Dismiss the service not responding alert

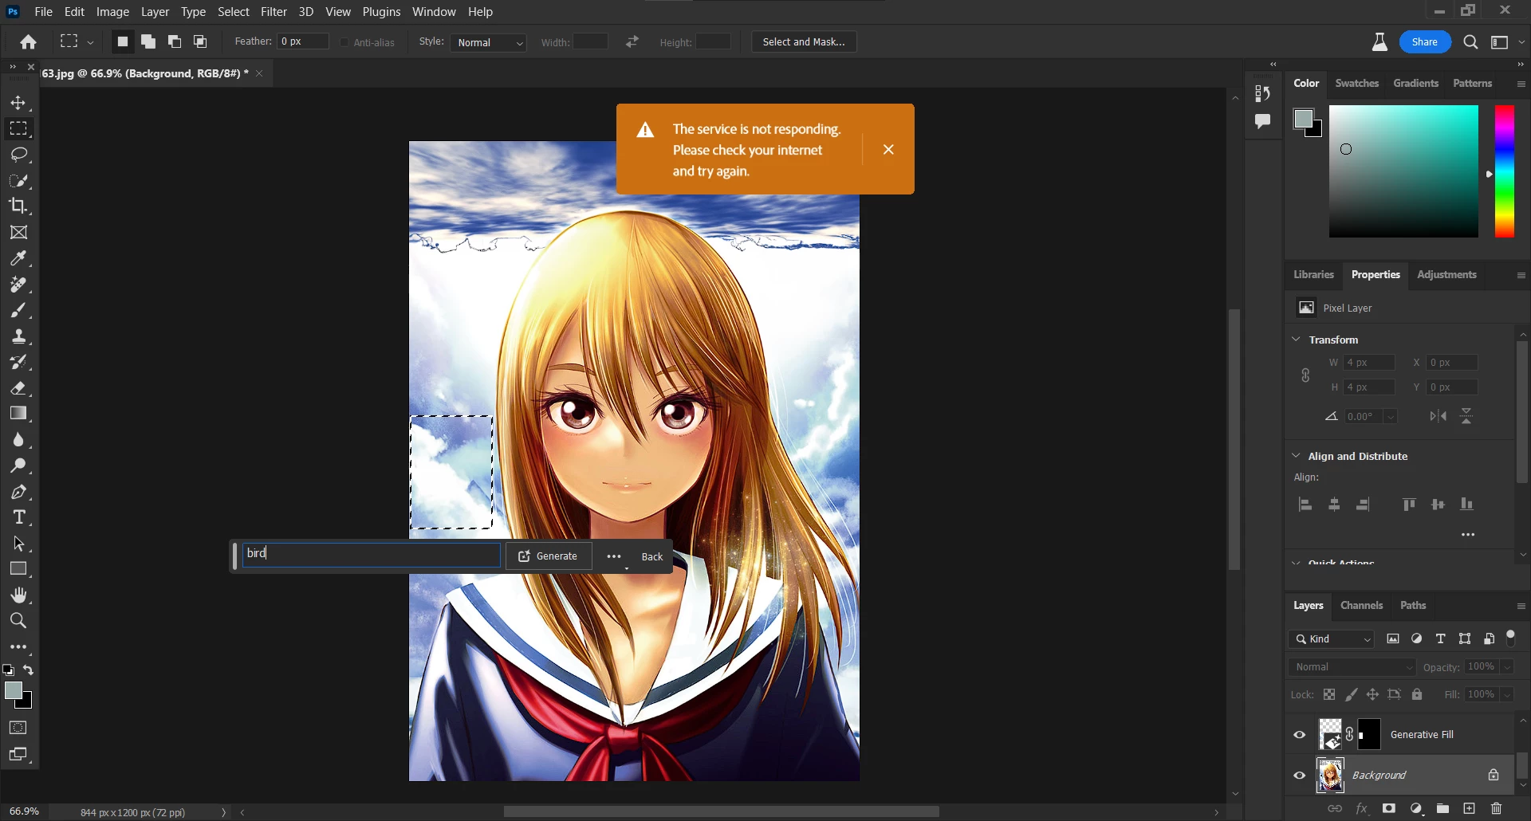coord(888,150)
